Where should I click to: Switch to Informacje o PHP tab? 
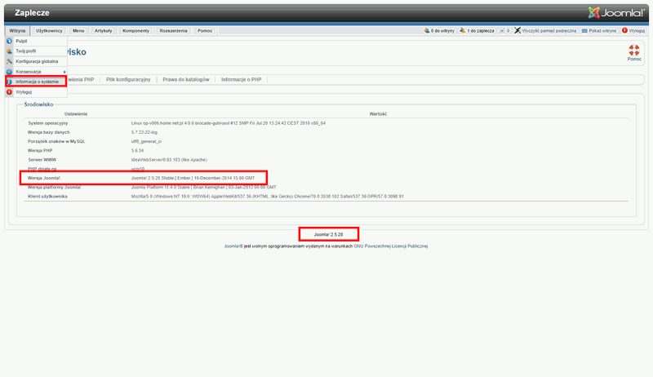point(241,79)
